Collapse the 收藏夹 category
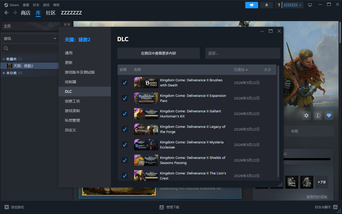Image resolution: width=342 pixels, height=214 pixels. (x=4, y=59)
